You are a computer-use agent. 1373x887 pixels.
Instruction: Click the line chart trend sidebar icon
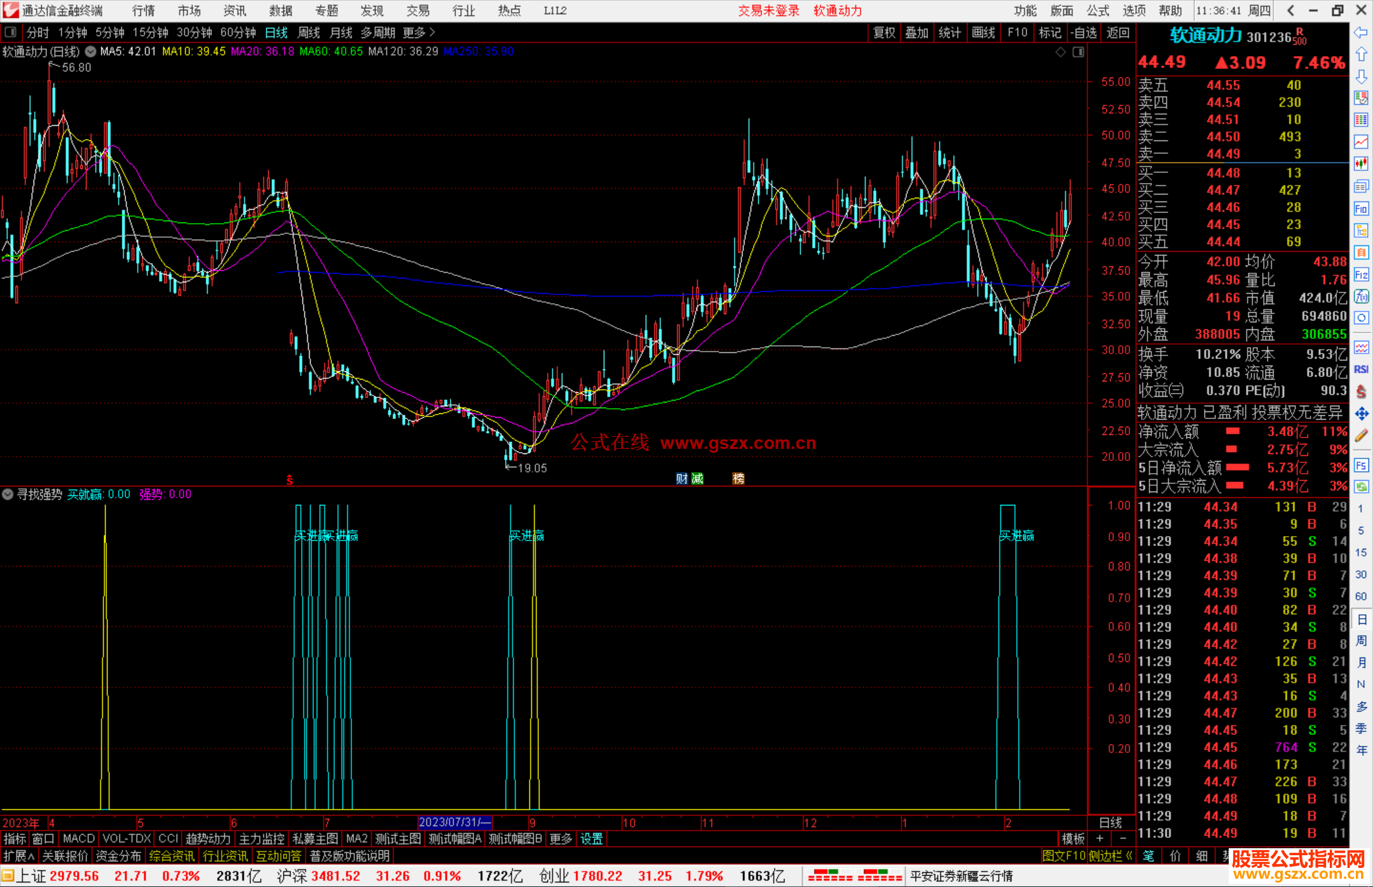[1361, 142]
